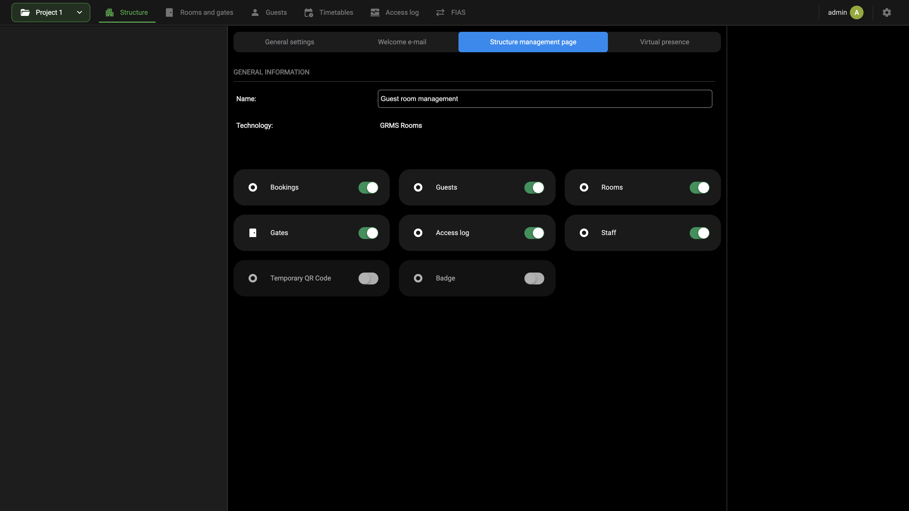909x511 pixels.
Task: Click the Guests person icon
Action: pos(255,12)
